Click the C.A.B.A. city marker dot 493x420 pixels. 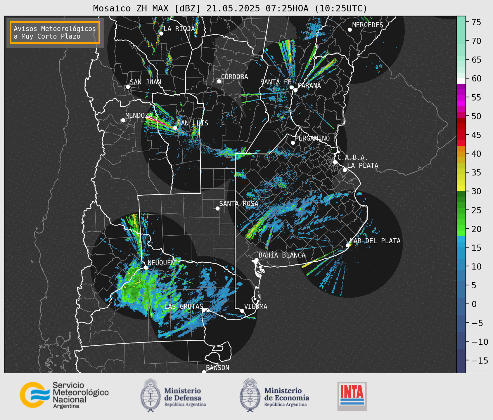click(335, 162)
